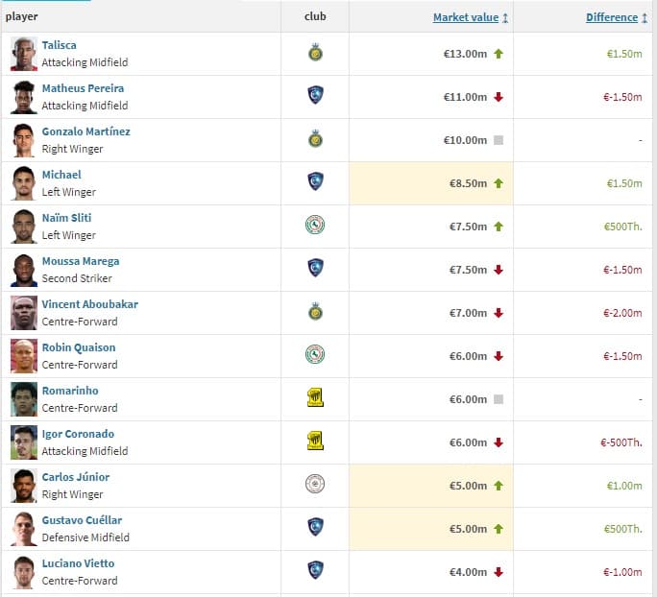
Task: Click Robin Quaison's club crest icon
Action: [x=315, y=355]
